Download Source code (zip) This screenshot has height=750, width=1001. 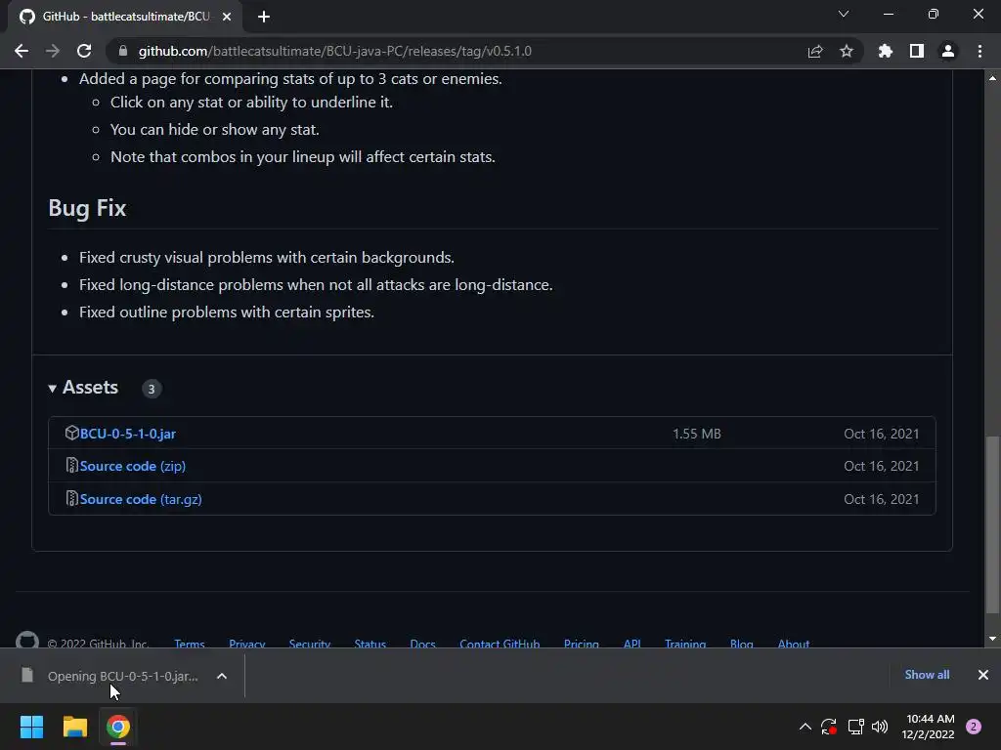[x=133, y=466]
